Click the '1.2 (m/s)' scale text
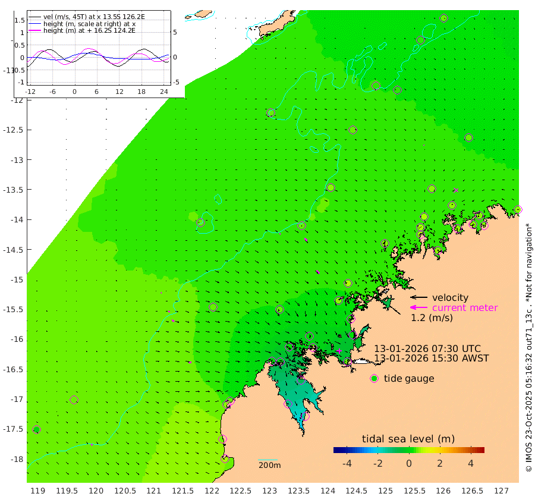The width and height of the screenshot is (535, 503). point(432,318)
